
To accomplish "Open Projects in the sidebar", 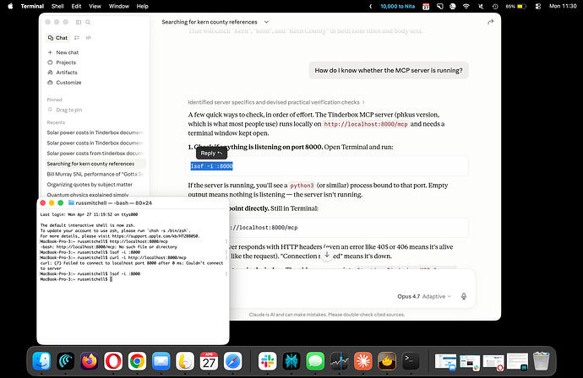I will click(62, 62).
